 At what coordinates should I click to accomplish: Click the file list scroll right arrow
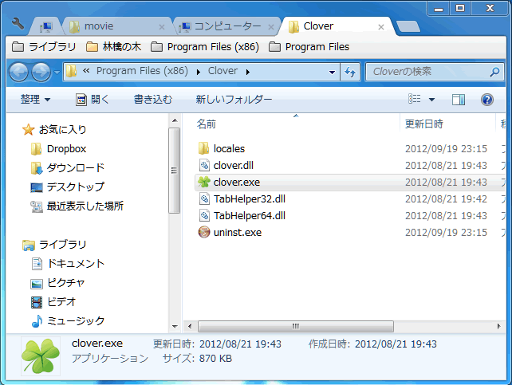coord(498,326)
